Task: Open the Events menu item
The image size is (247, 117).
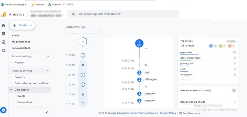Action: 21,96
